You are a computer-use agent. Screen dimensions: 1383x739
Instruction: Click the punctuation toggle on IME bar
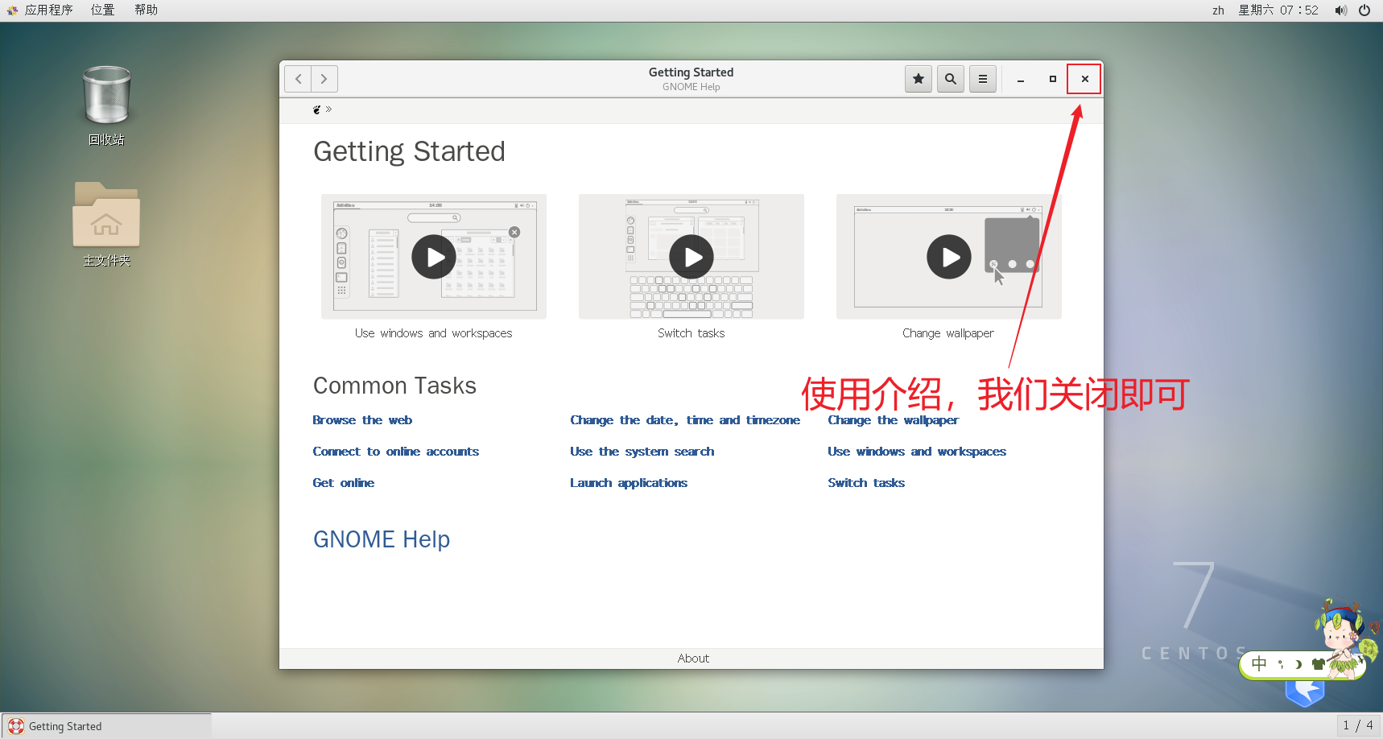click(x=1280, y=664)
